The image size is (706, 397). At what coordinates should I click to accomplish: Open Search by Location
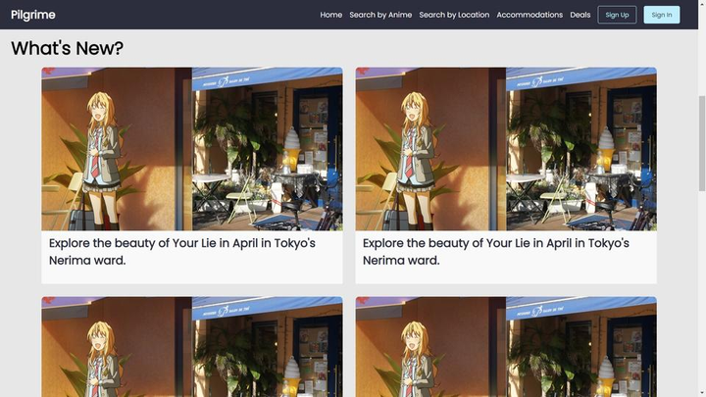click(x=454, y=15)
